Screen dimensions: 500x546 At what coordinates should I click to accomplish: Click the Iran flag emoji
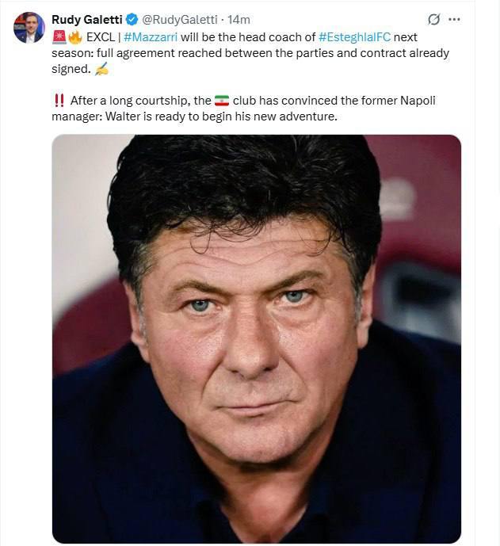click(222, 101)
